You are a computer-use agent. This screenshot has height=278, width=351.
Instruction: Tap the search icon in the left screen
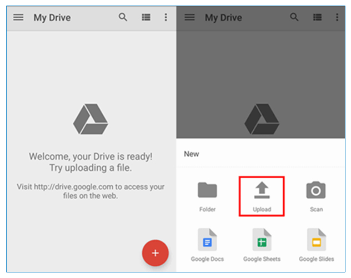[x=123, y=17]
